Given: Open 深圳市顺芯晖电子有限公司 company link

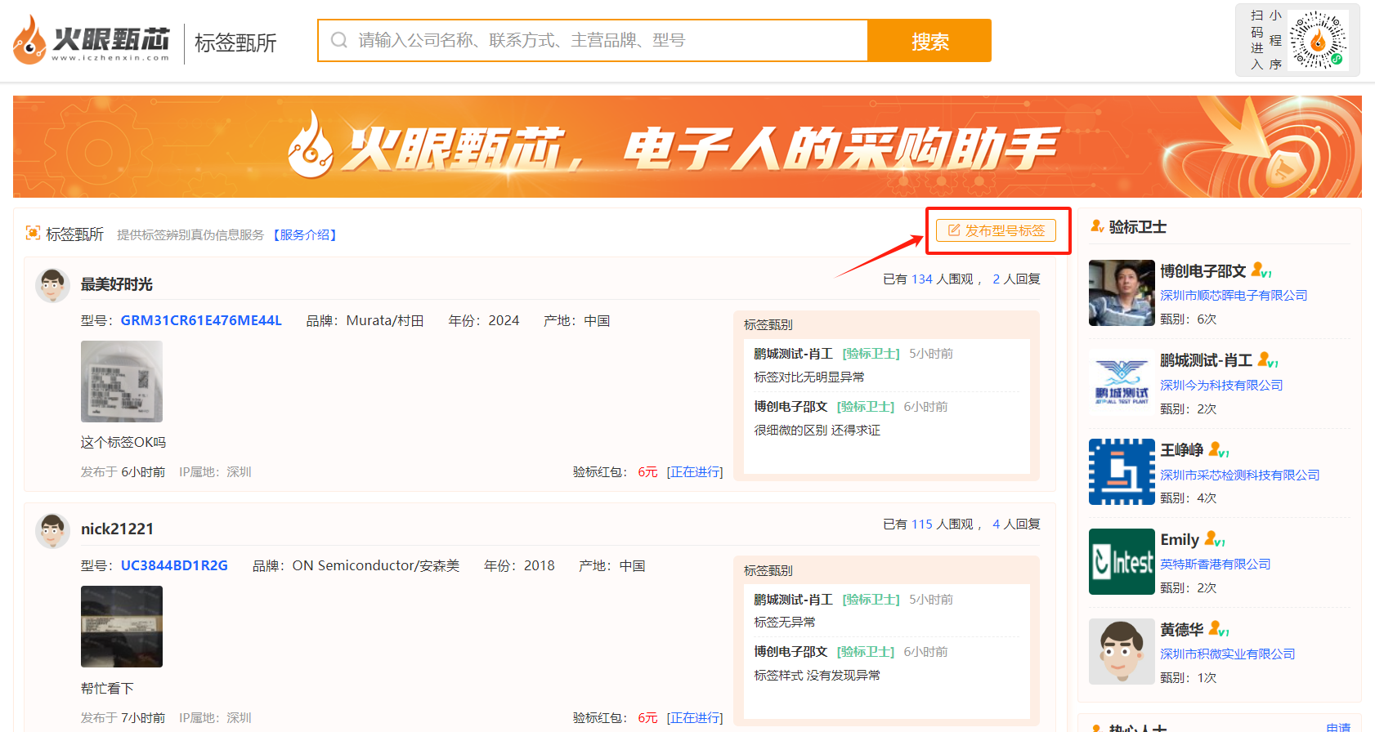Looking at the screenshot, I should pyautogui.click(x=1234, y=295).
